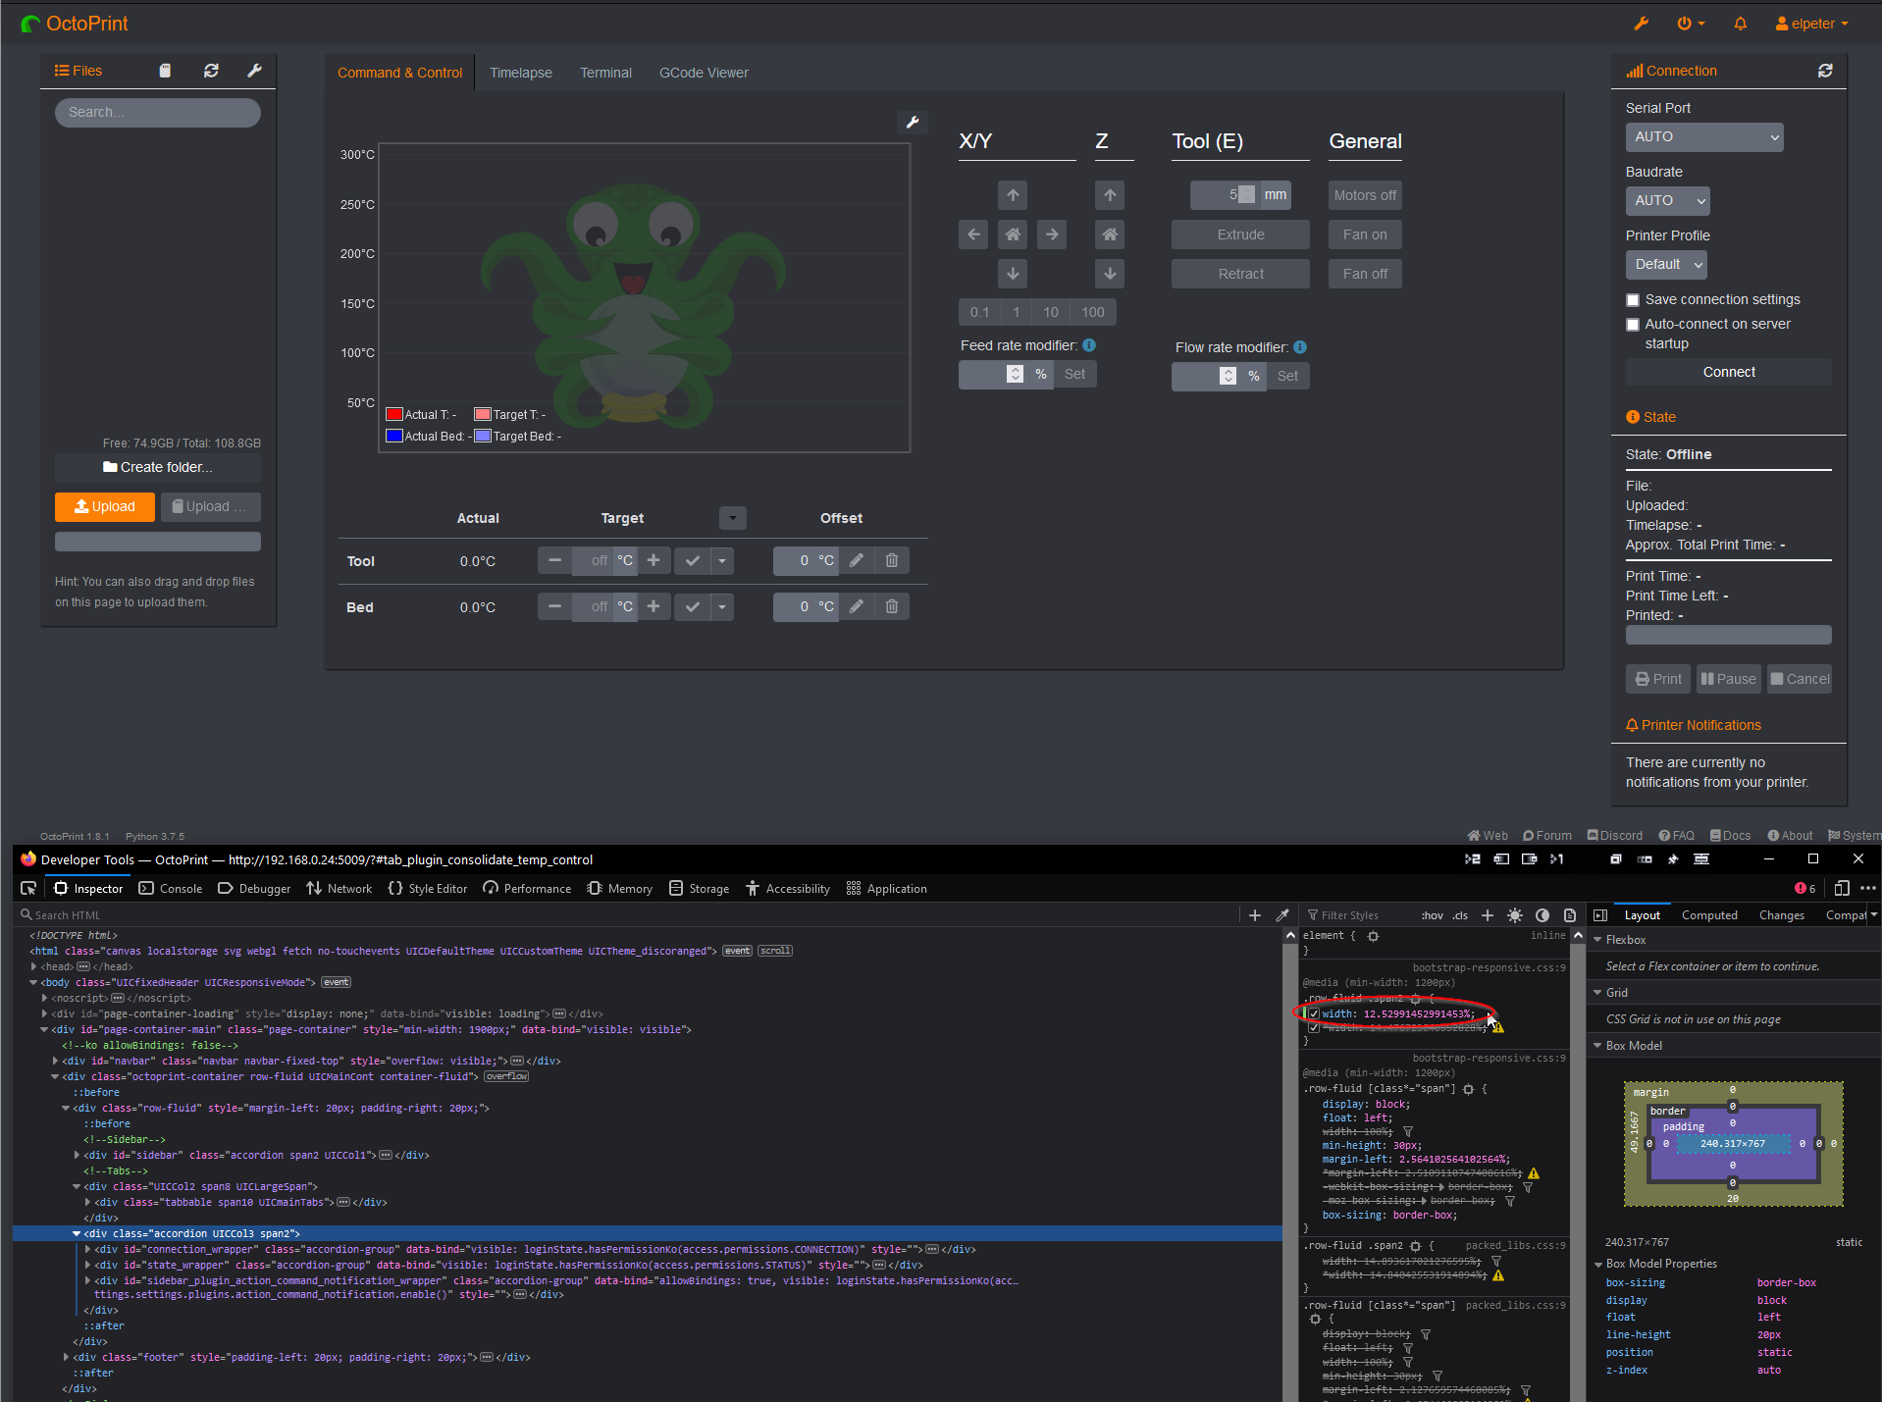Click the file Search field

[157, 112]
